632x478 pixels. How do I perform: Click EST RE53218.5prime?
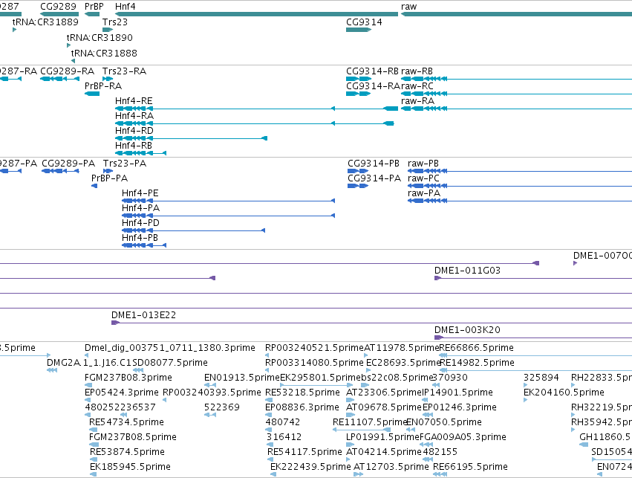[x=302, y=393]
